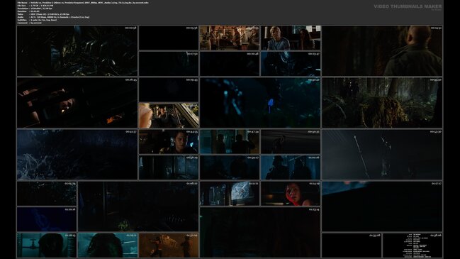460x259 pixels.
Task: Select thumbnail of two silhouettes at doorway
Action: tap(230, 141)
